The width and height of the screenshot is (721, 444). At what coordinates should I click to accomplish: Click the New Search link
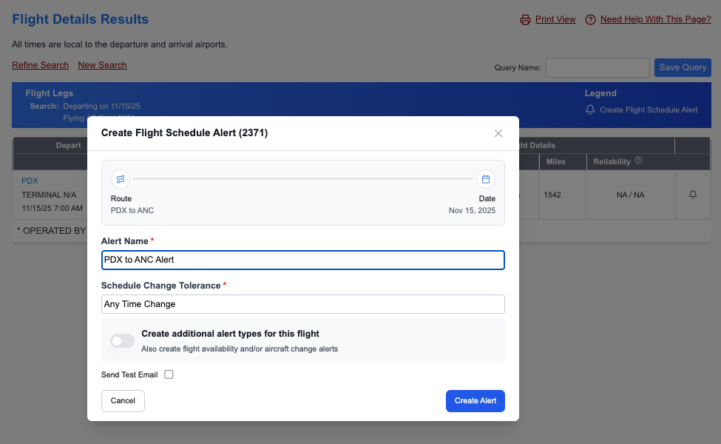(102, 65)
